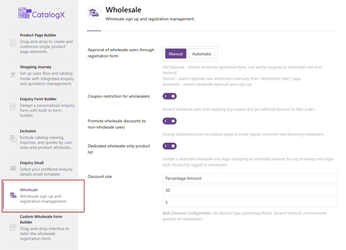This screenshot has width=346, height=250.
Task: Open the Percentage Amount discount rule dropdown
Action: [x=250, y=178]
